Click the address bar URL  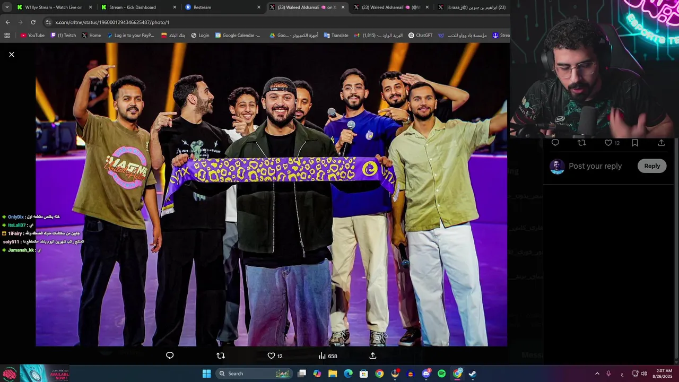tap(112, 22)
